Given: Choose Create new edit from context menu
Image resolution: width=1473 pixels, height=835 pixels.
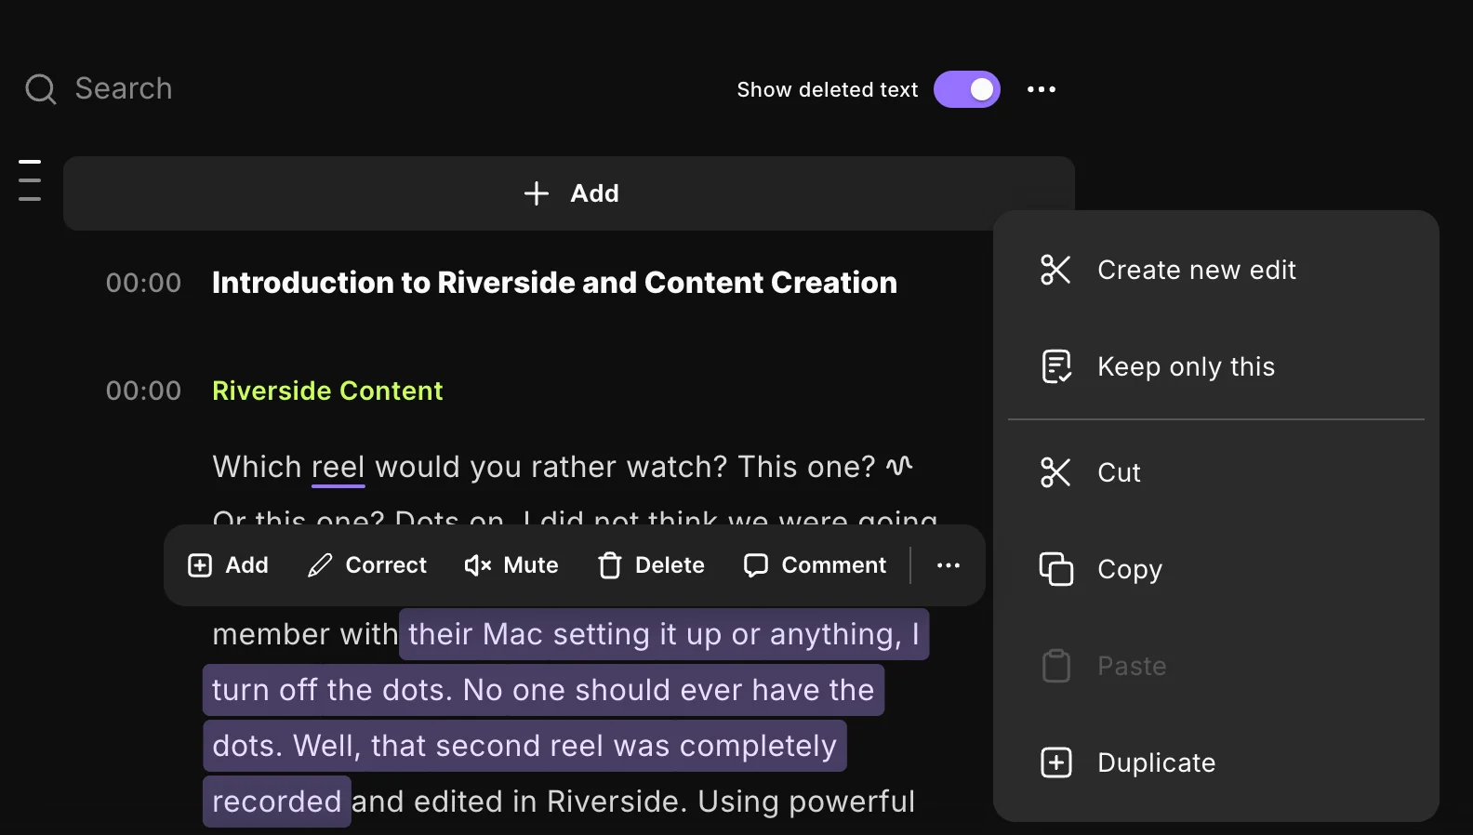Looking at the screenshot, I should [x=1216, y=270].
